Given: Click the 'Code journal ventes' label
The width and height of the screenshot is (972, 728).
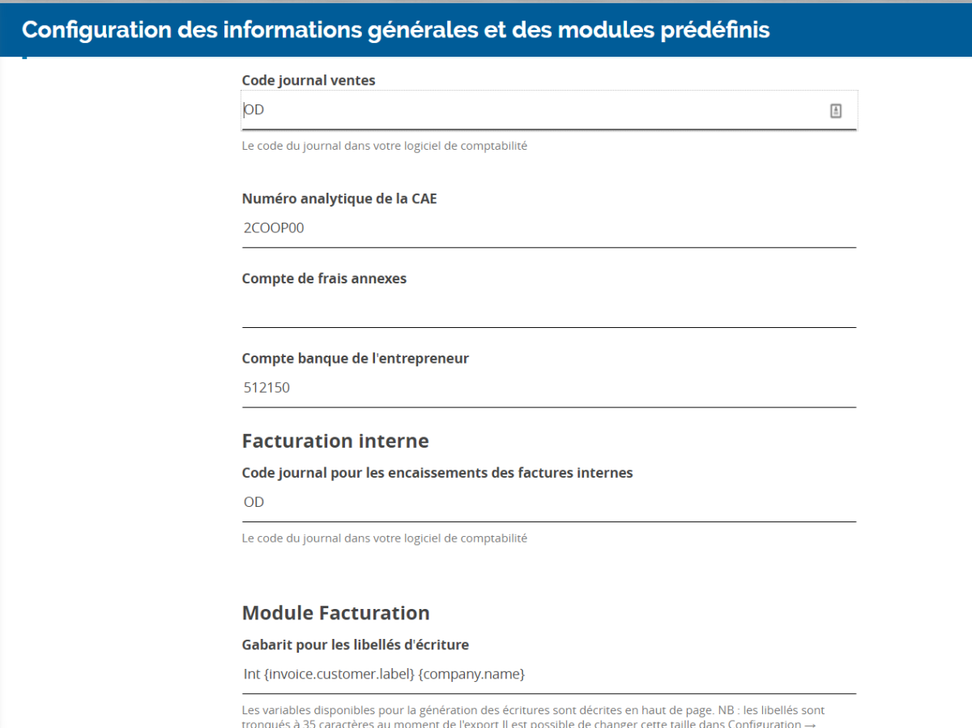Looking at the screenshot, I should [309, 80].
